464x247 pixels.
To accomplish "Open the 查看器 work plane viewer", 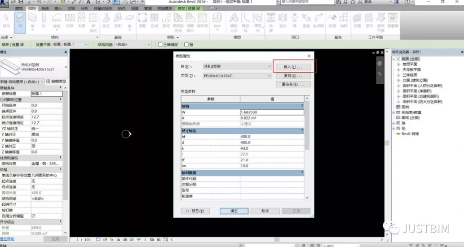I will (x=393, y=21).
